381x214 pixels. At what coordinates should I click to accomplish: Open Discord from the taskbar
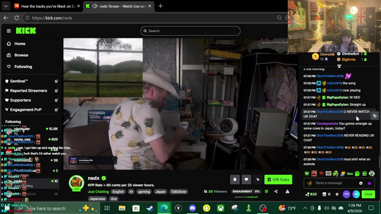point(192,208)
